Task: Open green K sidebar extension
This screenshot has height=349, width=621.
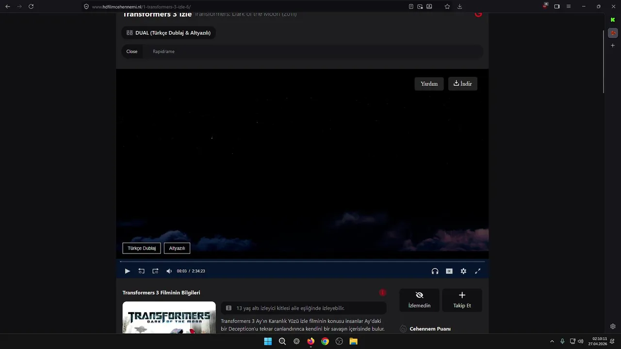Action: coord(613,20)
